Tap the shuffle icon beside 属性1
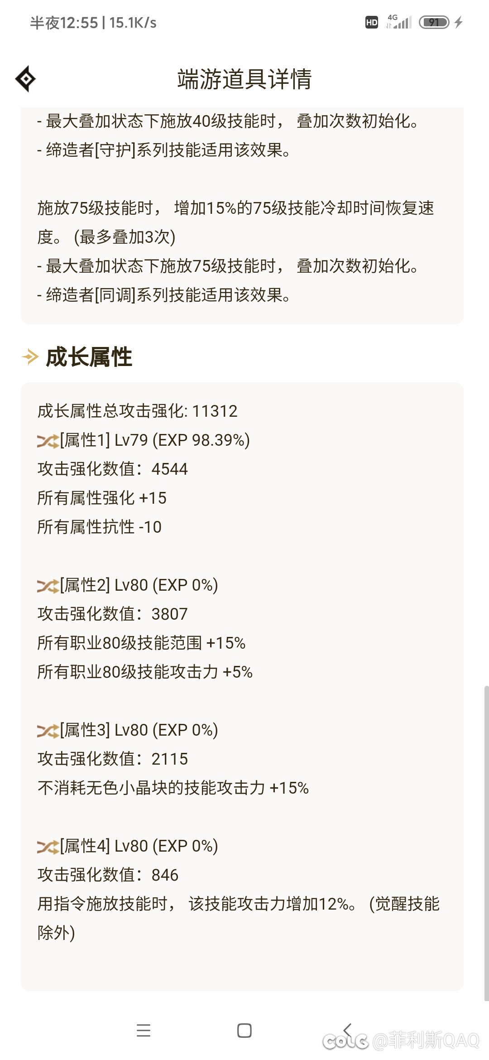The width and height of the screenshot is (489, 1060). click(48, 440)
